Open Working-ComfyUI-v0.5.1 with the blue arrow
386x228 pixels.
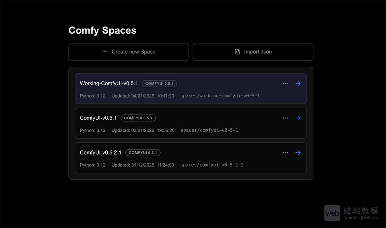(298, 83)
